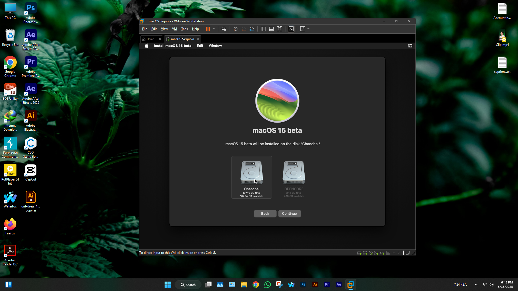518x291 pixels.
Task: Open the VM menu
Action: pos(175,29)
